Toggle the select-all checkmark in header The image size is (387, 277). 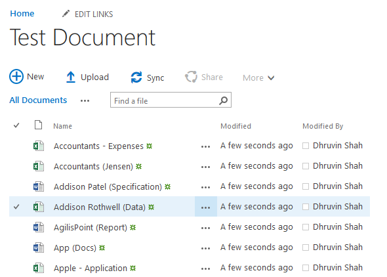pyautogui.click(x=16, y=125)
